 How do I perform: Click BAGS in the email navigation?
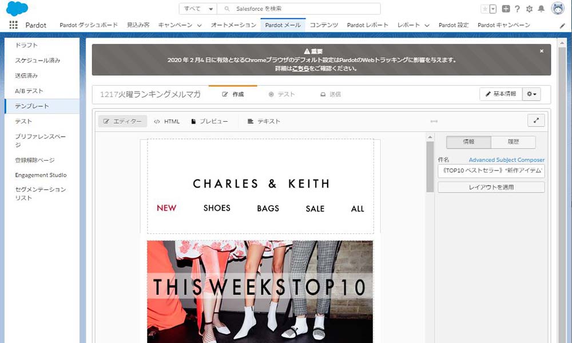(268, 209)
